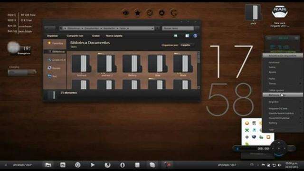Click the media player widget play button

tap(279, 148)
